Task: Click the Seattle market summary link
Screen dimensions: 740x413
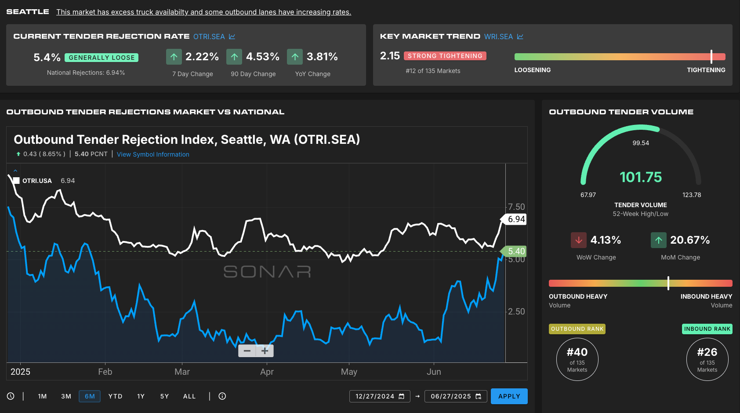Action: tap(203, 12)
